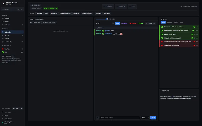
Task: Click the Annuncio action button
Action: [x=39, y=13]
